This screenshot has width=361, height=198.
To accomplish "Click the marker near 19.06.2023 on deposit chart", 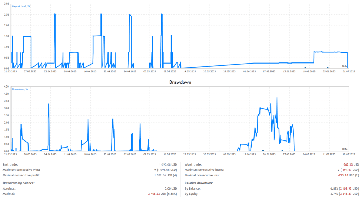I will [305, 68].
